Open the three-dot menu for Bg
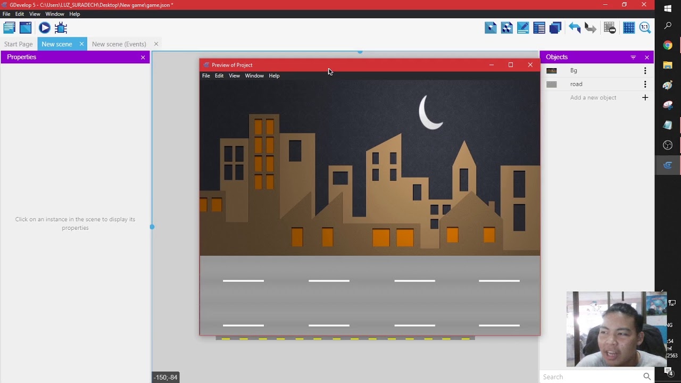This screenshot has width=681, height=383. pyautogui.click(x=645, y=71)
